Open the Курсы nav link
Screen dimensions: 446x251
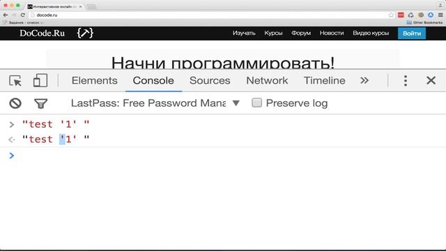point(273,33)
